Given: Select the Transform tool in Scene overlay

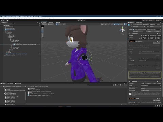Looking at the screenshot, I should [x=42, y=37].
